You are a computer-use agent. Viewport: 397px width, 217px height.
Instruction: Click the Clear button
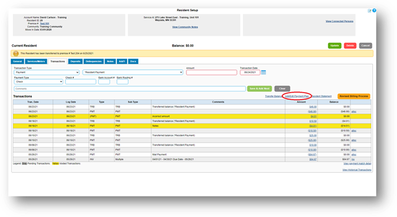282,88
